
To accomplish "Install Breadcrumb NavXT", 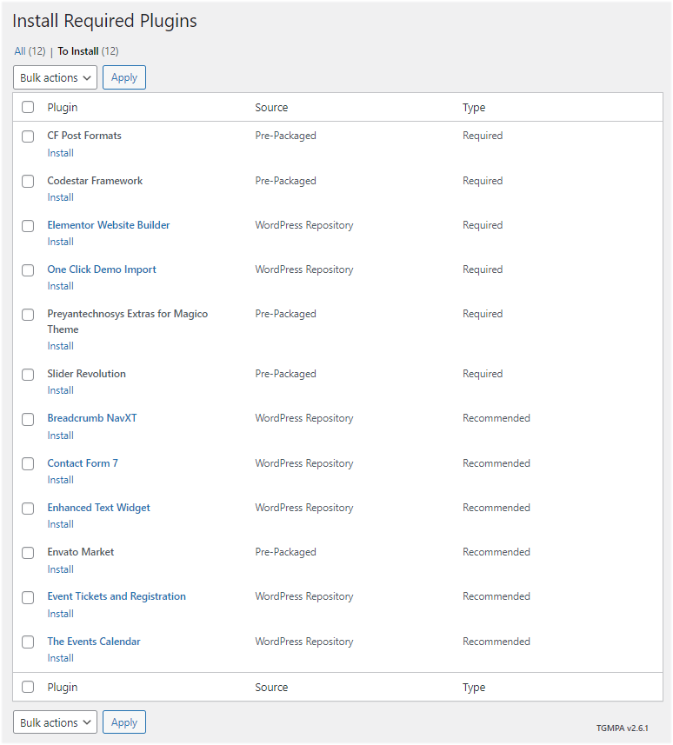I will click(60, 436).
